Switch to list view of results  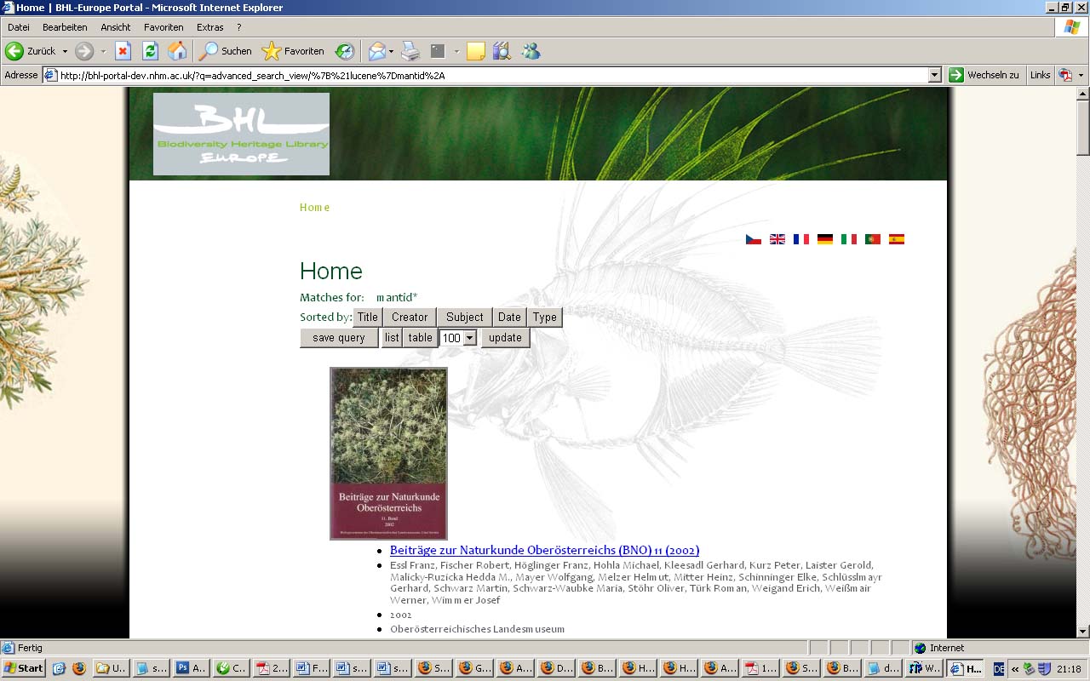[391, 338]
